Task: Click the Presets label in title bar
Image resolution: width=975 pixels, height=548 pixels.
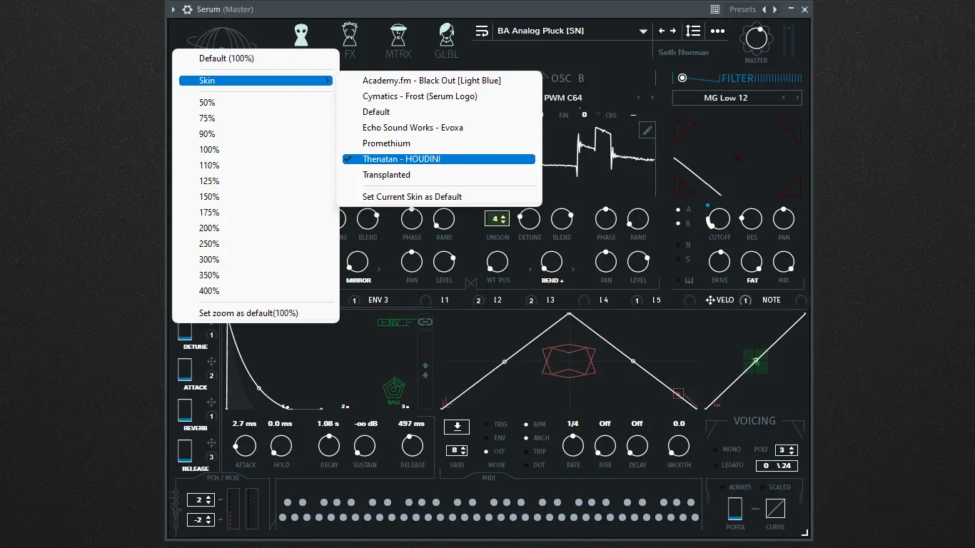Action: click(742, 9)
